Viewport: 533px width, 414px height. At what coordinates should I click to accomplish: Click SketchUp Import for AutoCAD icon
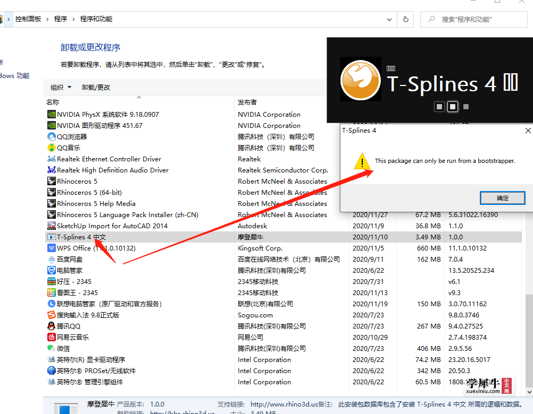click(x=51, y=226)
